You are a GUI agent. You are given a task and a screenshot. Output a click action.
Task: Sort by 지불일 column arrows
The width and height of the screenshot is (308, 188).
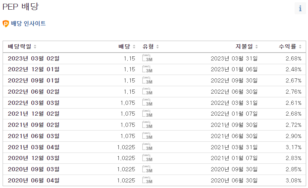click(257, 47)
